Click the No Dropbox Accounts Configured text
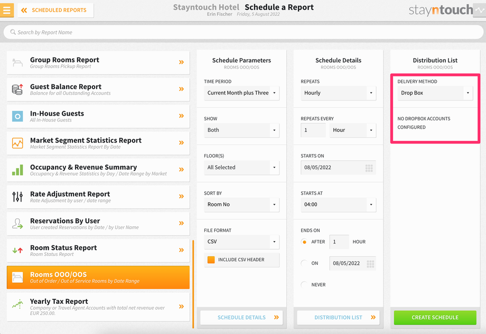This screenshot has height=334, width=486. 424,123
